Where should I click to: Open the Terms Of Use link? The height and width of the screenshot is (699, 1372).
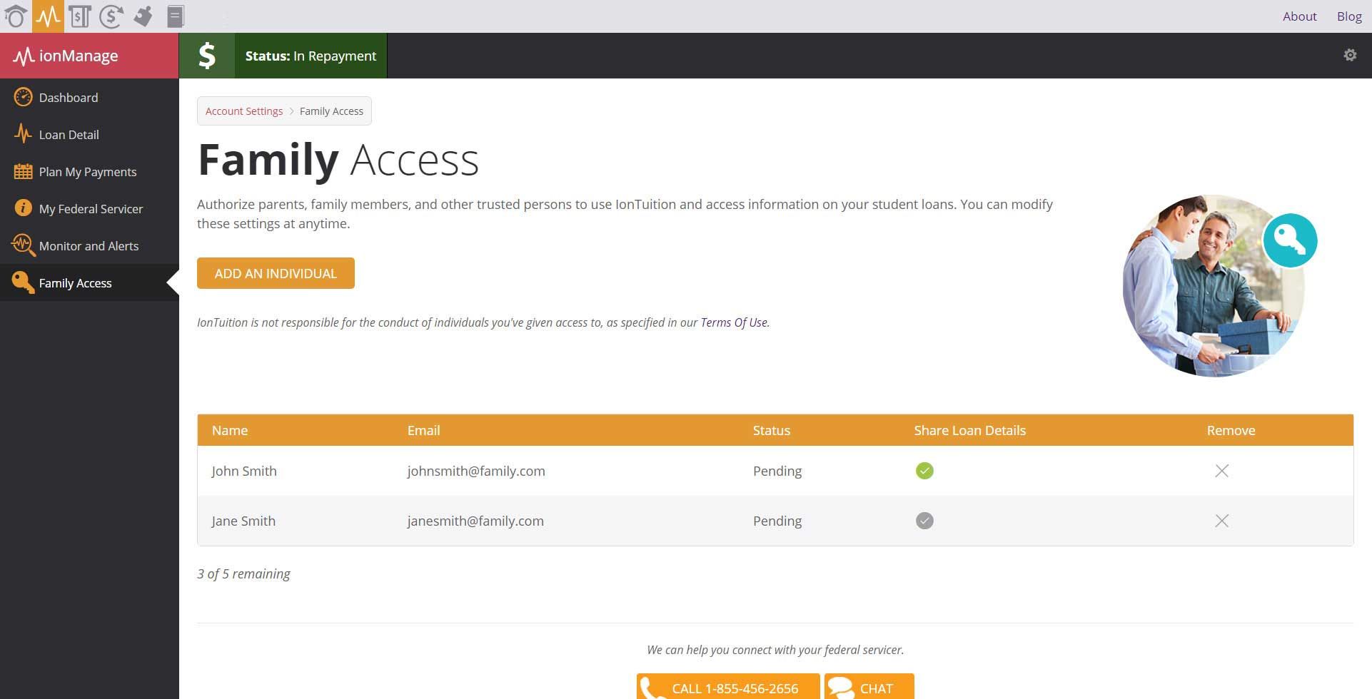coord(734,322)
